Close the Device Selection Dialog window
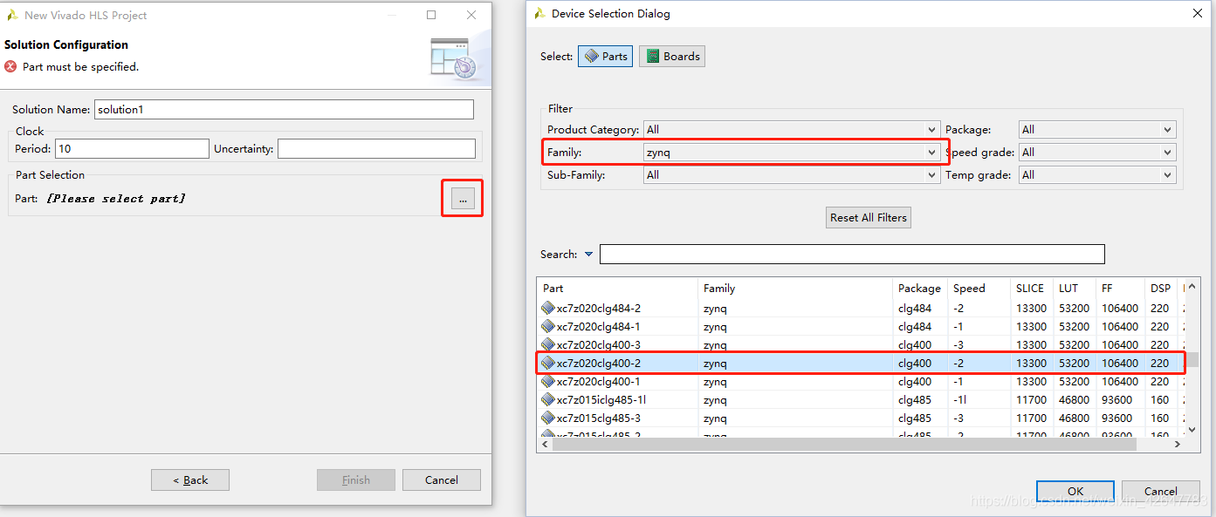The width and height of the screenshot is (1216, 517). point(1197,13)
